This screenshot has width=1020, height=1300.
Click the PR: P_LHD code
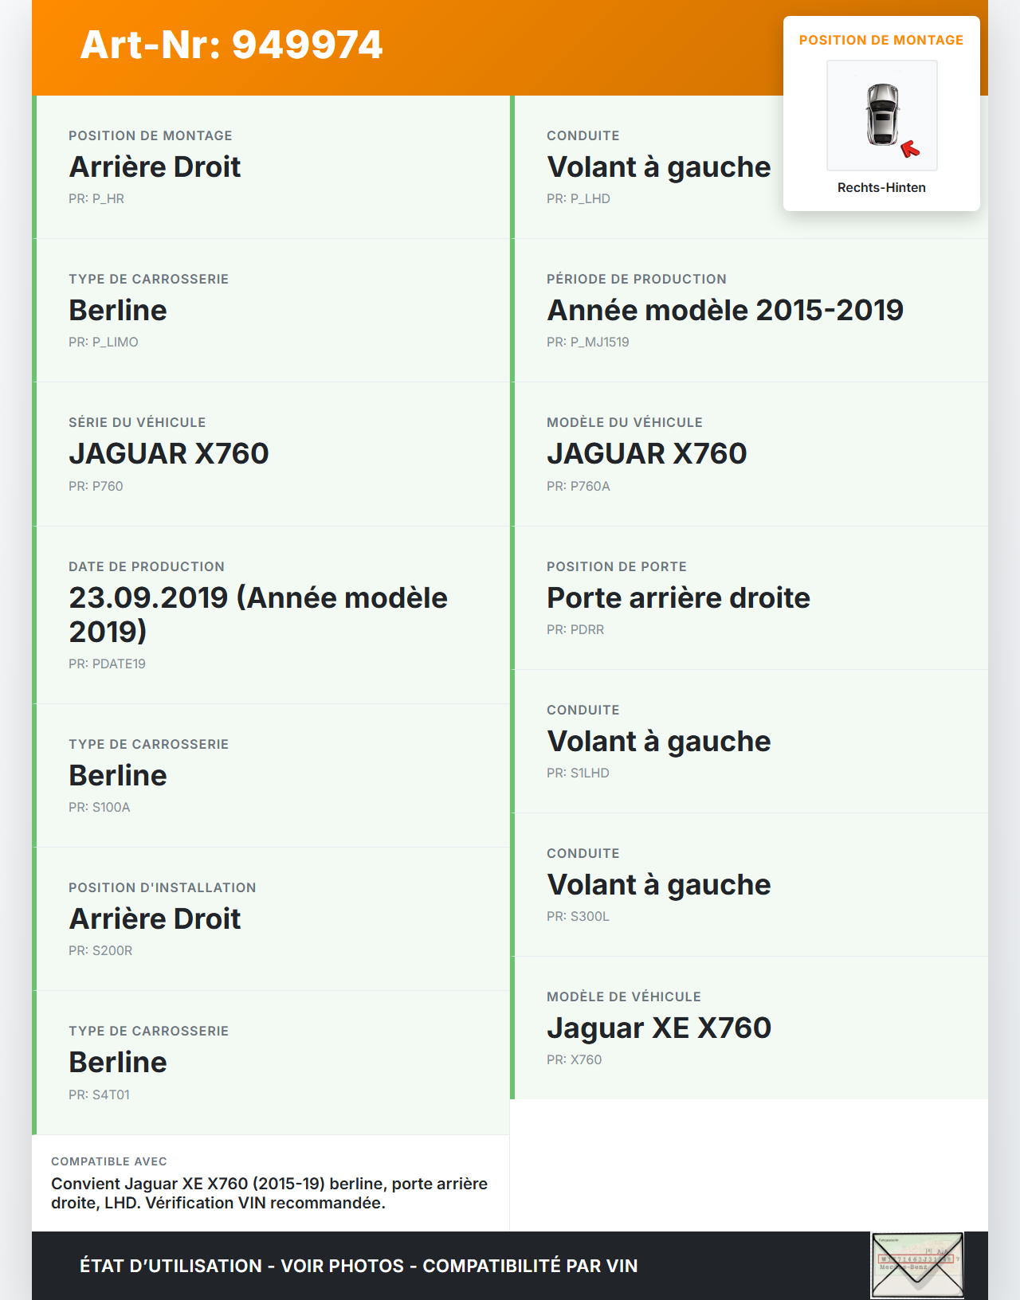pos(579,199)
